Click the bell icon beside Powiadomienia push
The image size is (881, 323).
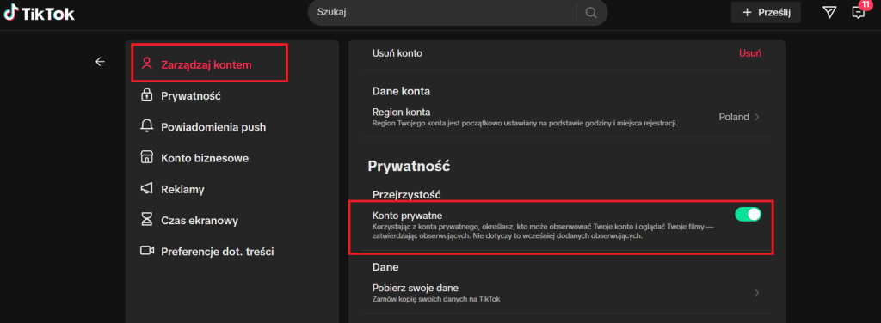pos(146,126)
